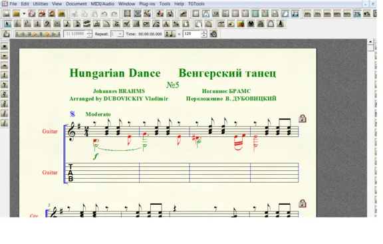Toggle the lock icon on first system

(302, 118)
